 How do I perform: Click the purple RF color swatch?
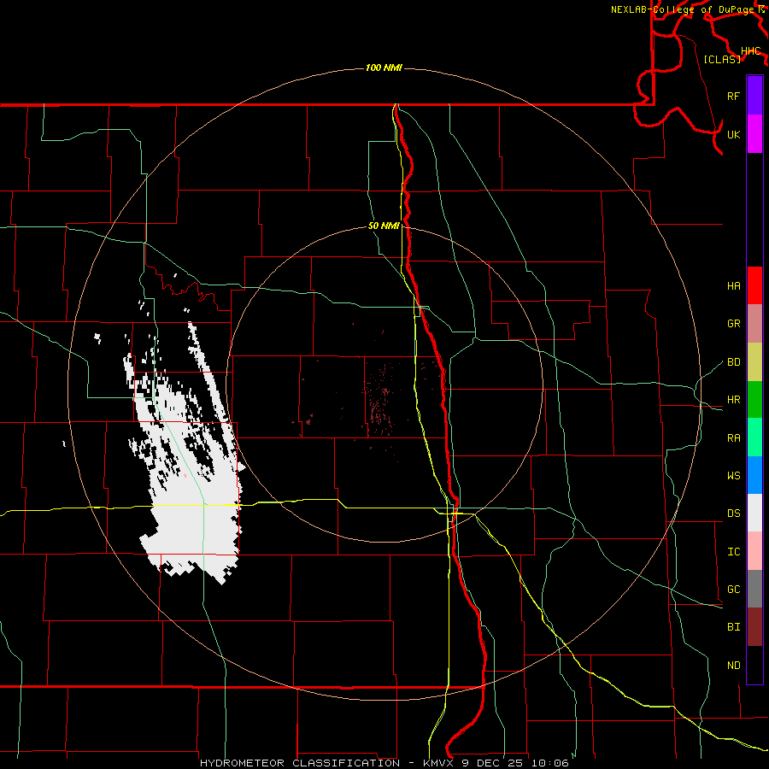tap(754, 96)
